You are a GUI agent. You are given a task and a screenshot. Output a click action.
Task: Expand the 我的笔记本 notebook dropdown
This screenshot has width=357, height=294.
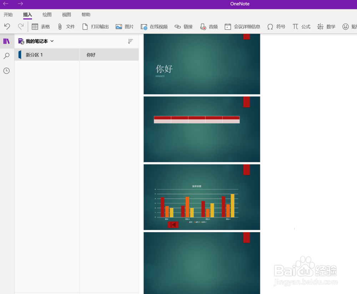(52, 41)
